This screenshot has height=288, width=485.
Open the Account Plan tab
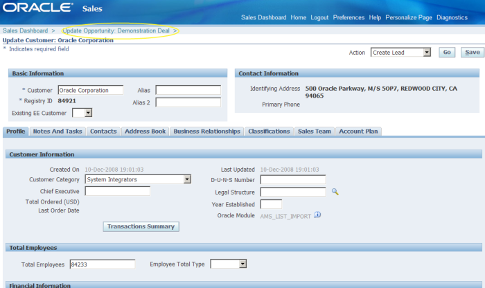tap(358, 131)
